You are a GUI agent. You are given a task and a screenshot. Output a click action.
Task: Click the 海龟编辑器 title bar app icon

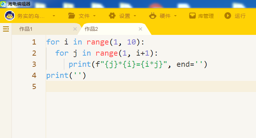point(3,4)
